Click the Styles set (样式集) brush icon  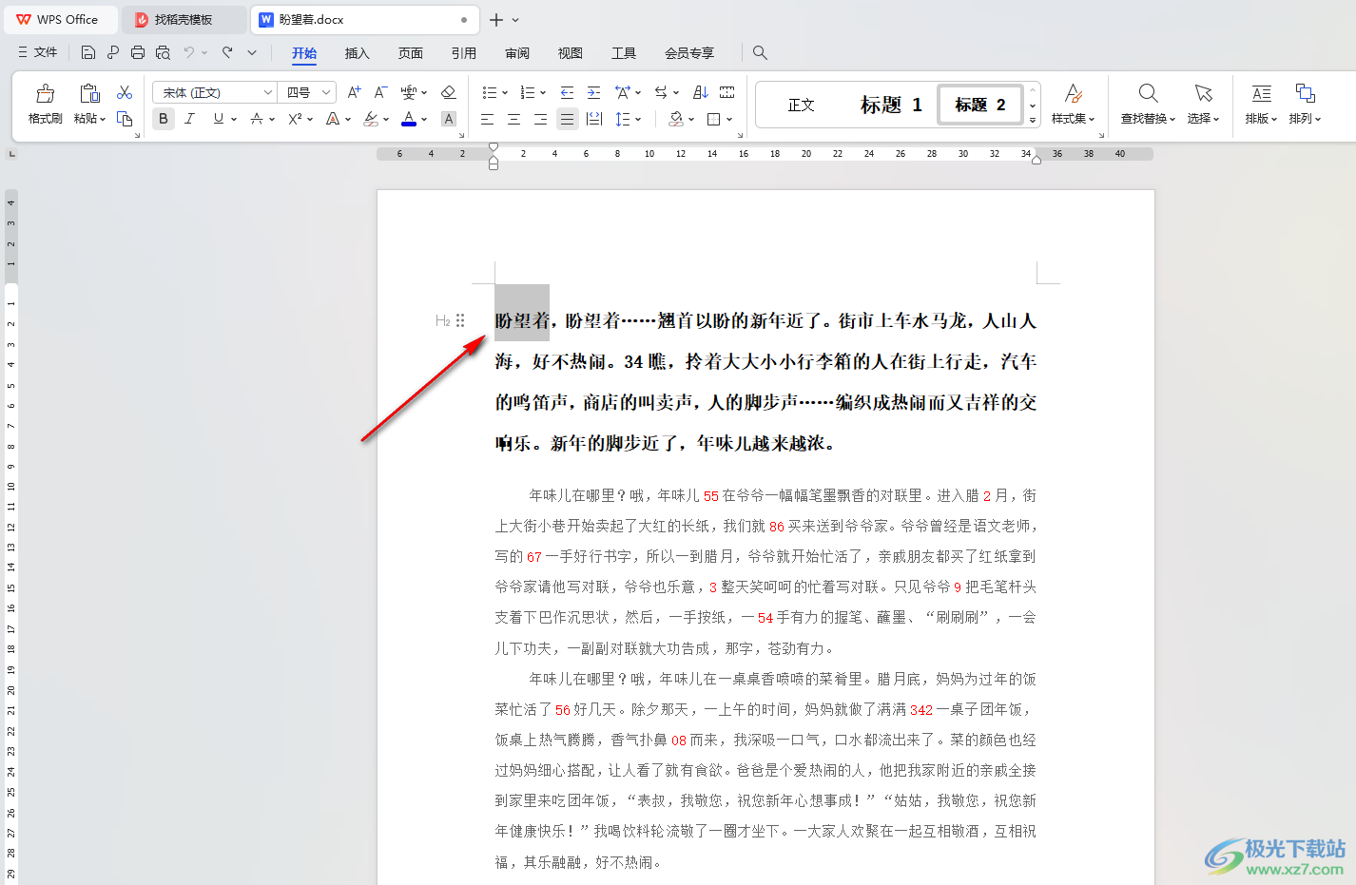[1074, 93]
